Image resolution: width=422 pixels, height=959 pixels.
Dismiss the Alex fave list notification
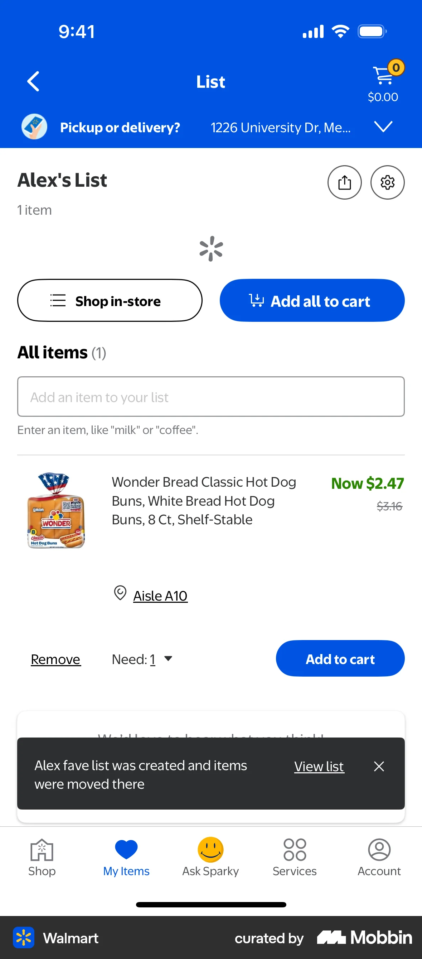coord(379,767)
